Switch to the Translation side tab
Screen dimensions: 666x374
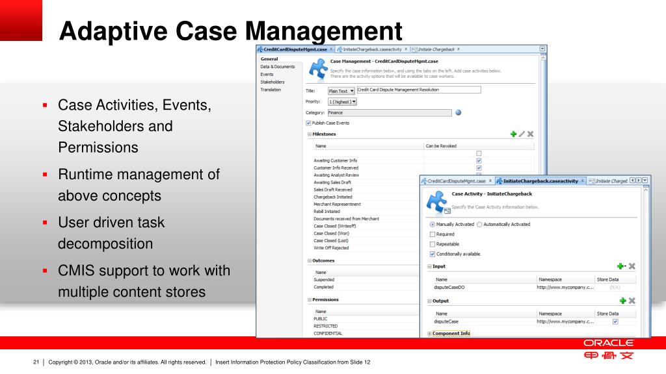271,90
